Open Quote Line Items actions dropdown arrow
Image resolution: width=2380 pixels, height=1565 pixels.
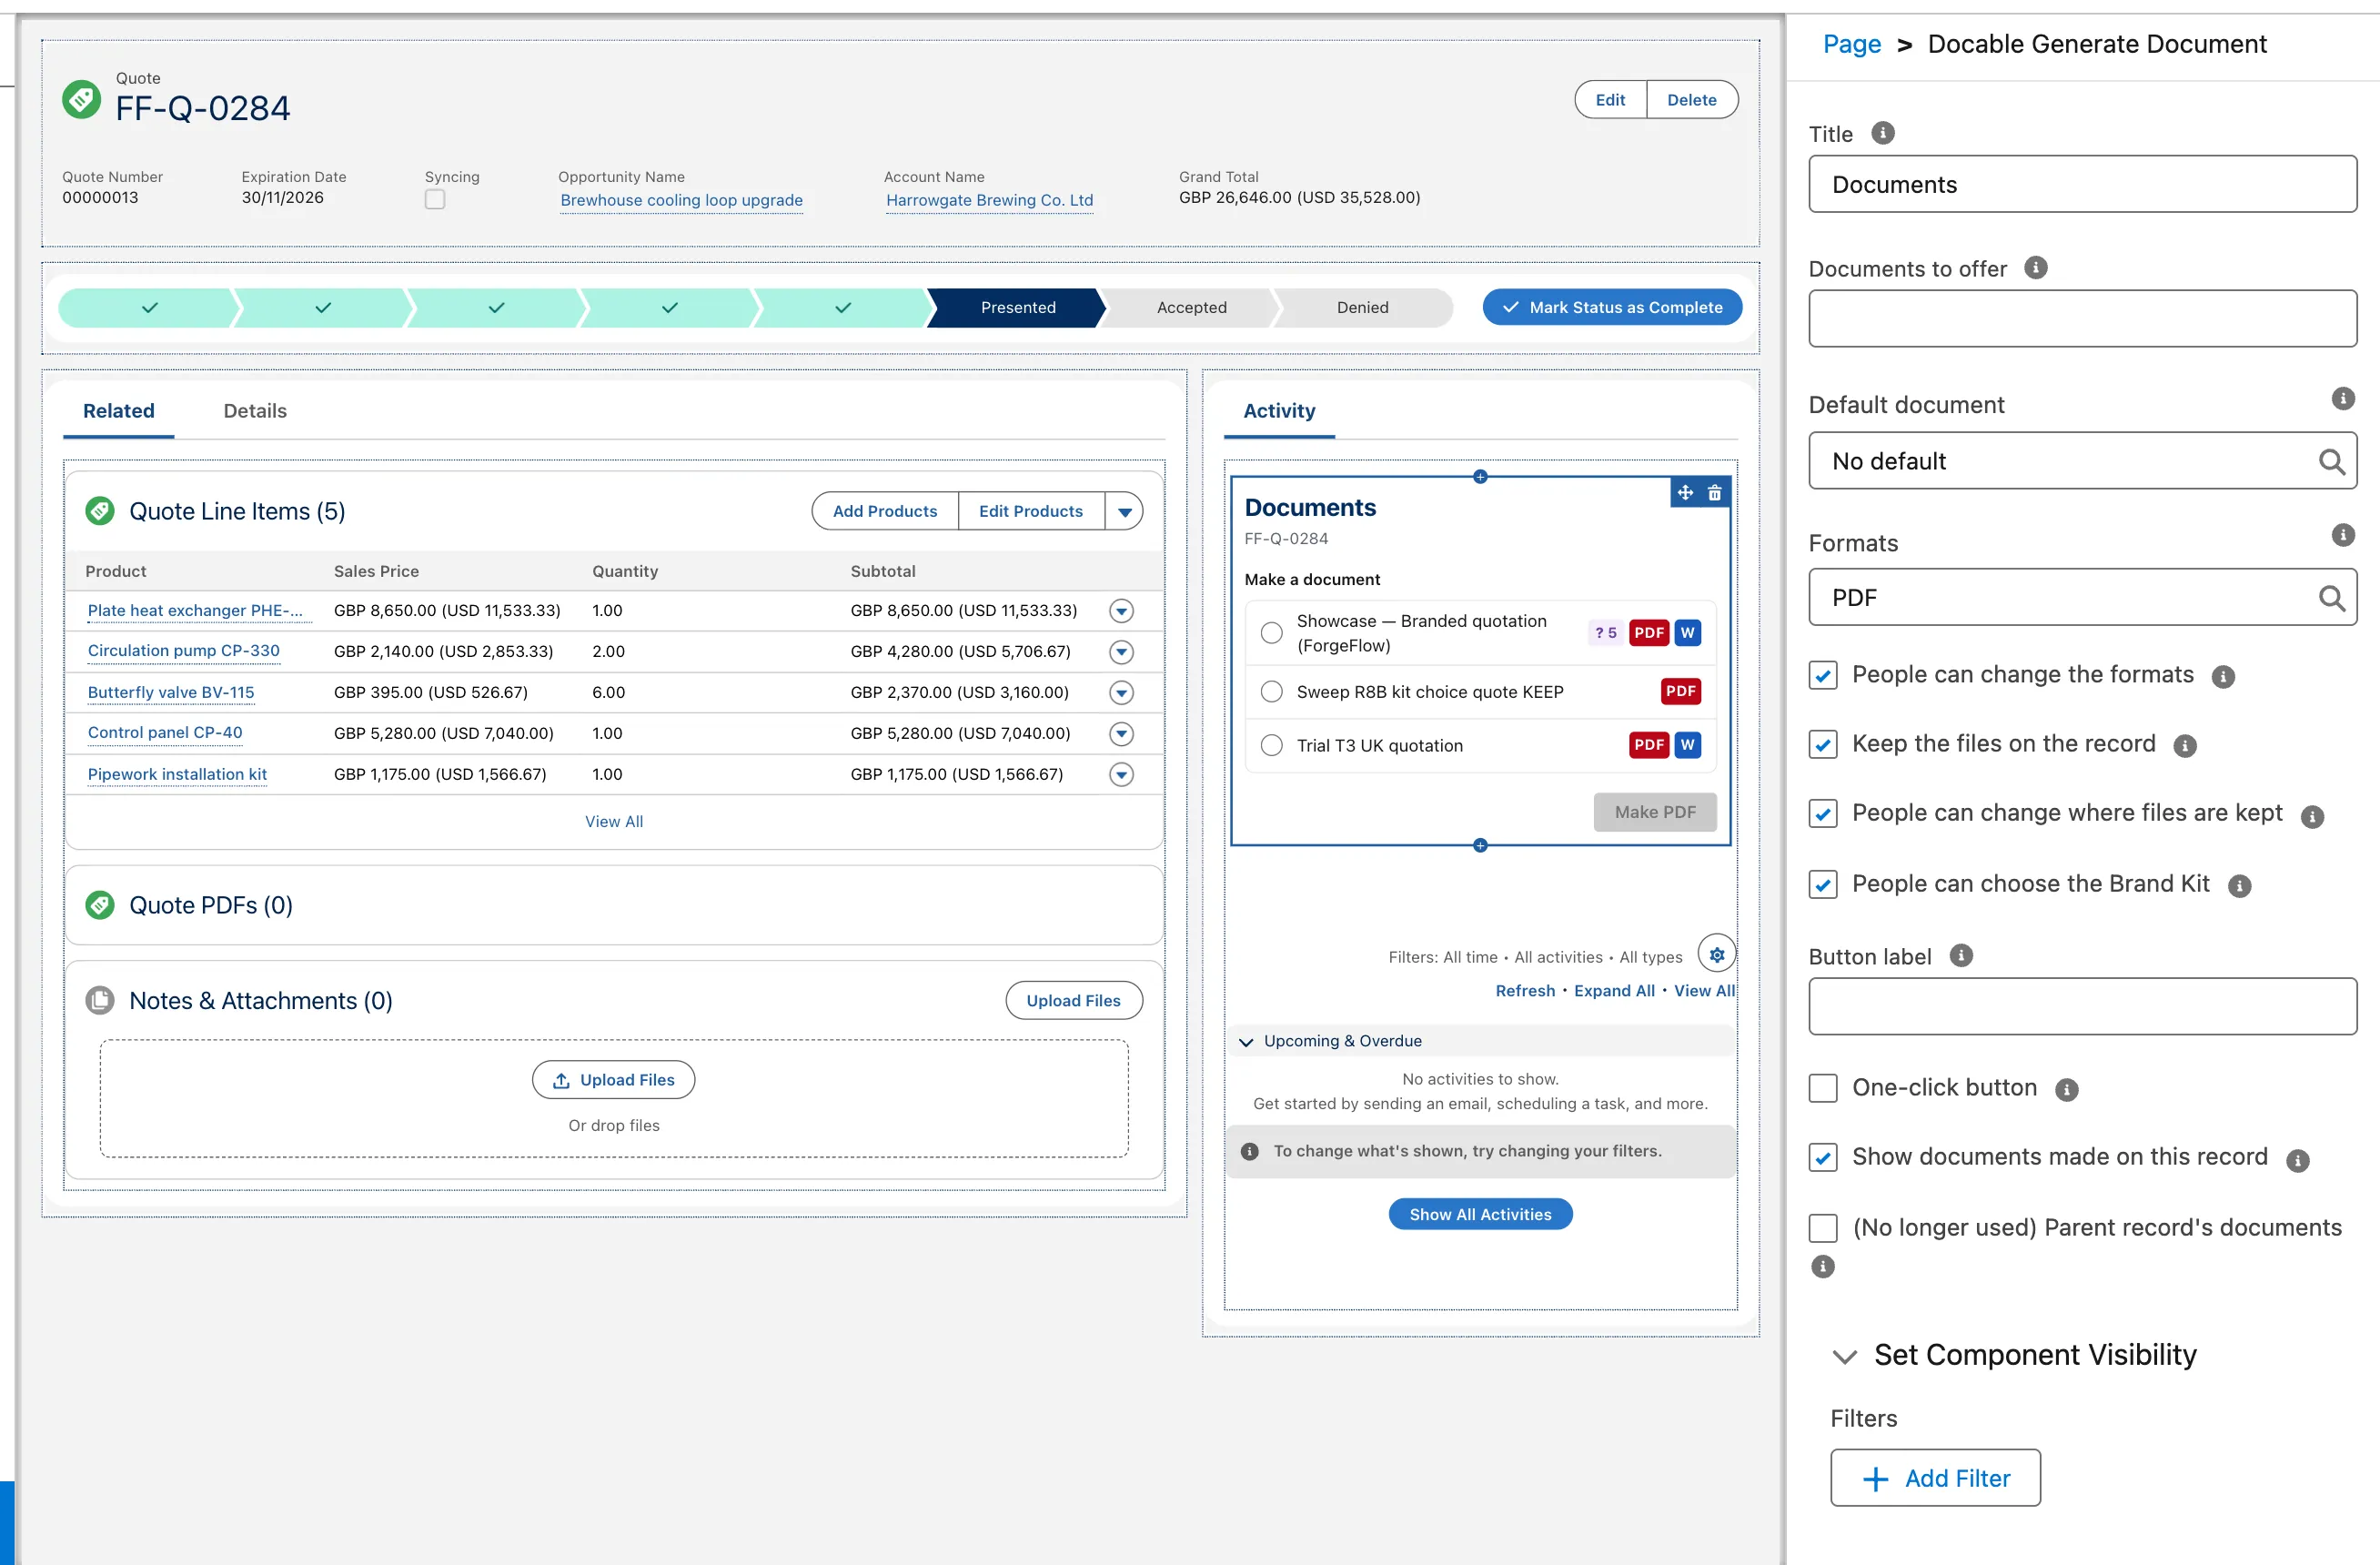click(x=1124, y=511)
